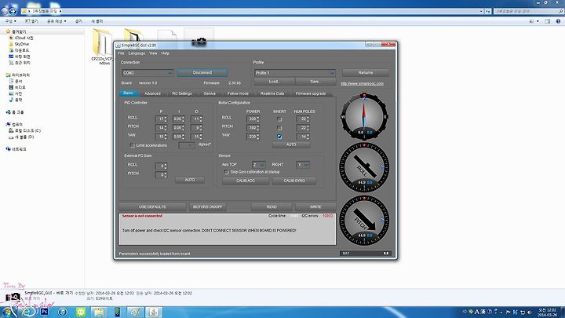This screenshot has height=318, width=565.
Task: Switch to the Follow mode tab
Action: tap(238, 93)
